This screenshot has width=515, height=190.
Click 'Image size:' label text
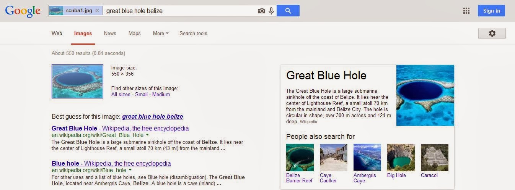click(x=124, y=68)
